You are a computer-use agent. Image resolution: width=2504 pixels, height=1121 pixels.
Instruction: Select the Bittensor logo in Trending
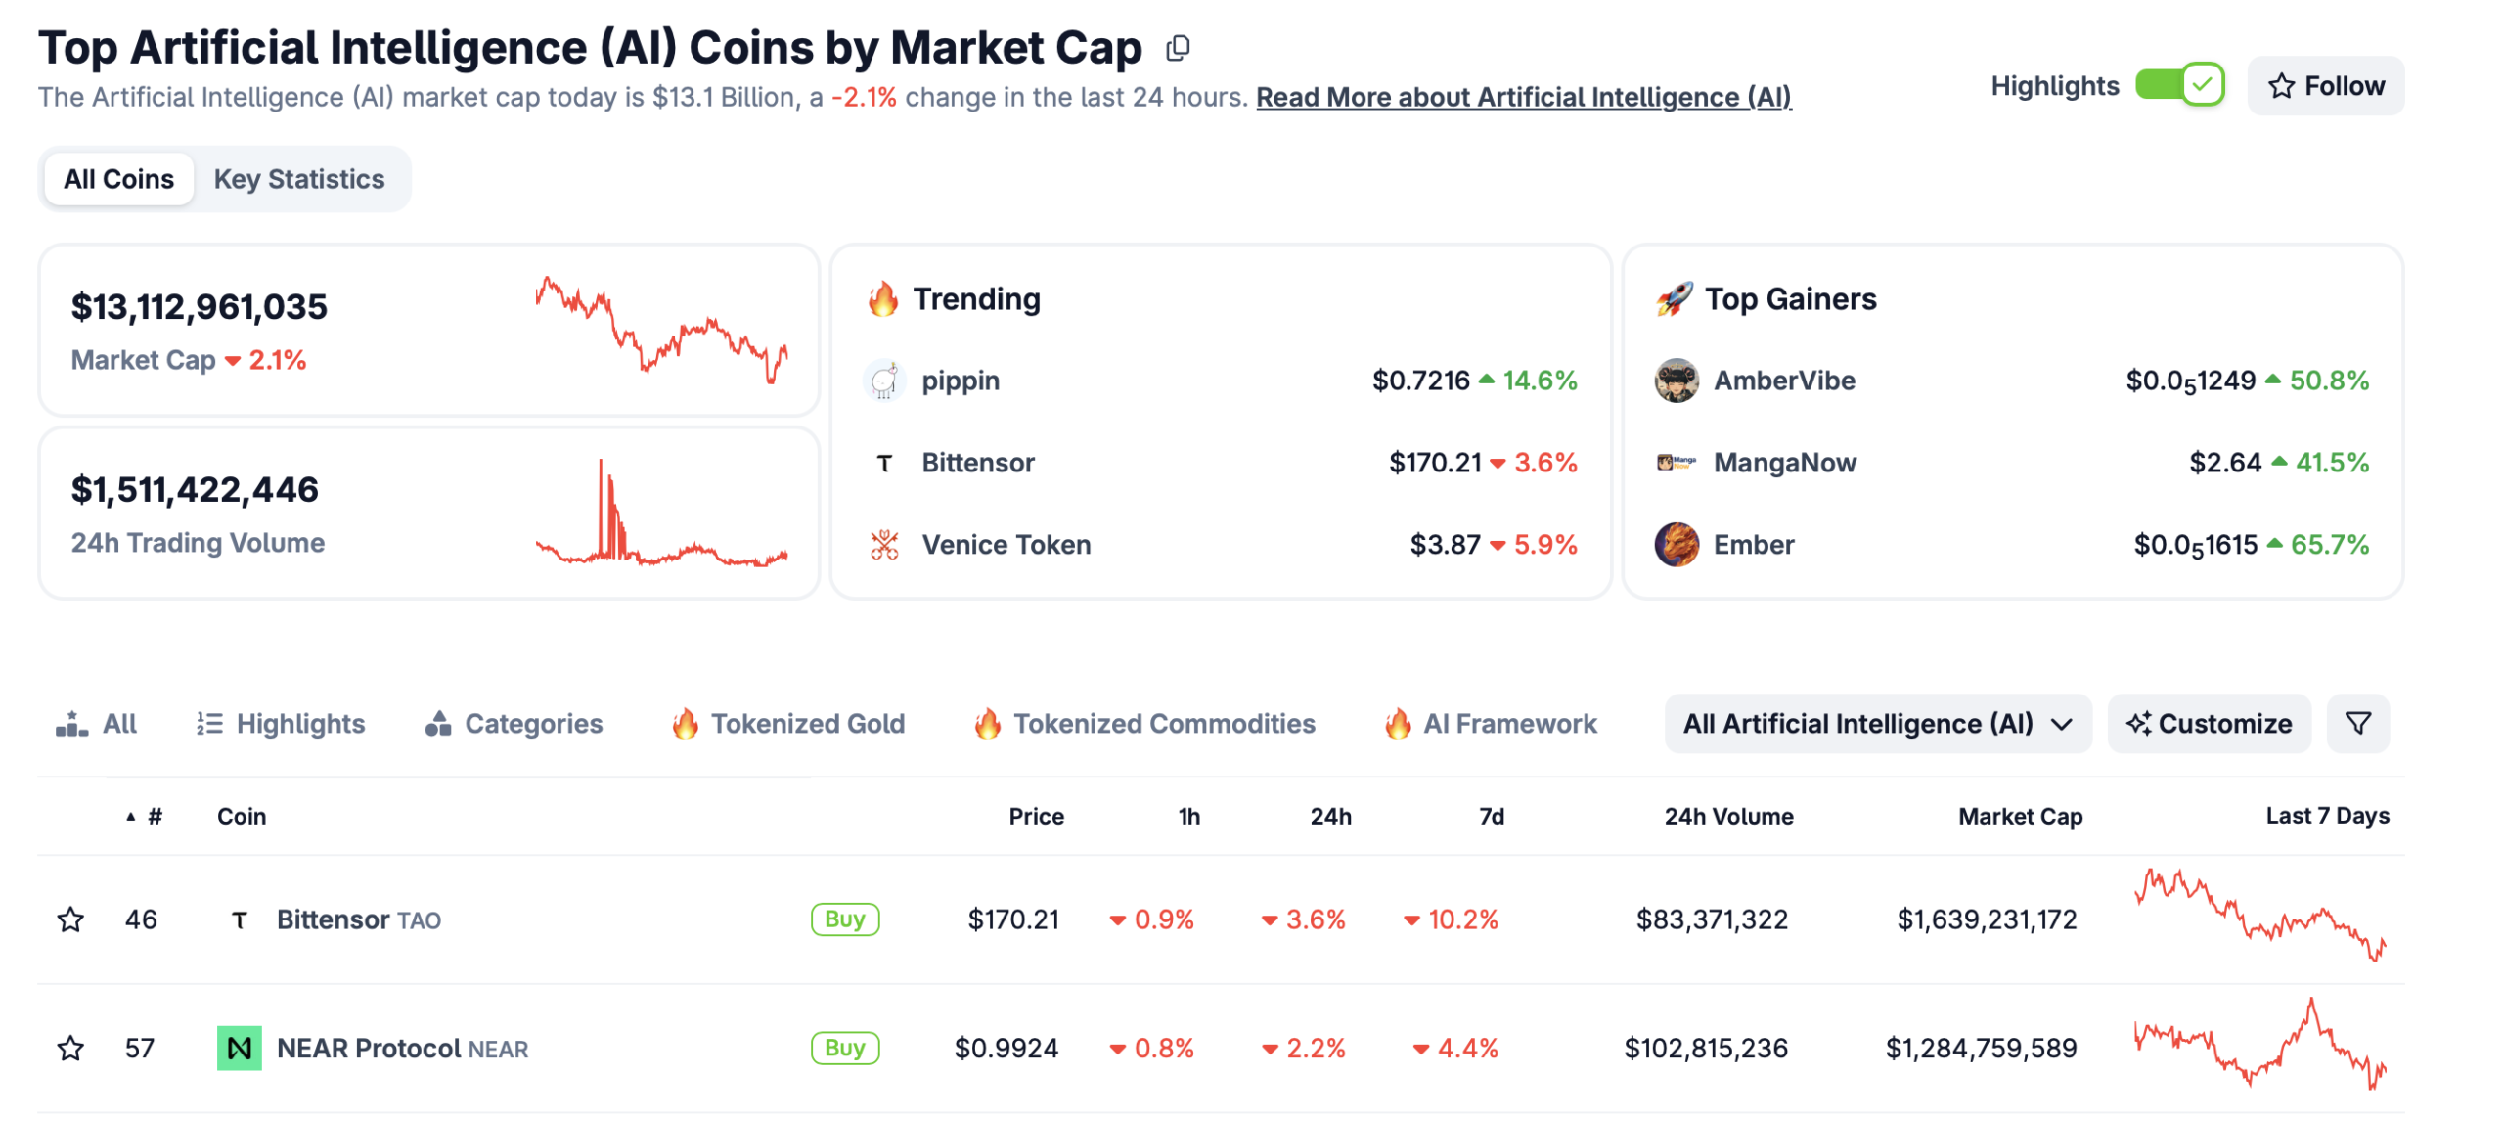pyautogui.click(x=883, y=462)
